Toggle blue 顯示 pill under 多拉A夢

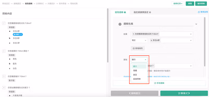coord(18,34)
